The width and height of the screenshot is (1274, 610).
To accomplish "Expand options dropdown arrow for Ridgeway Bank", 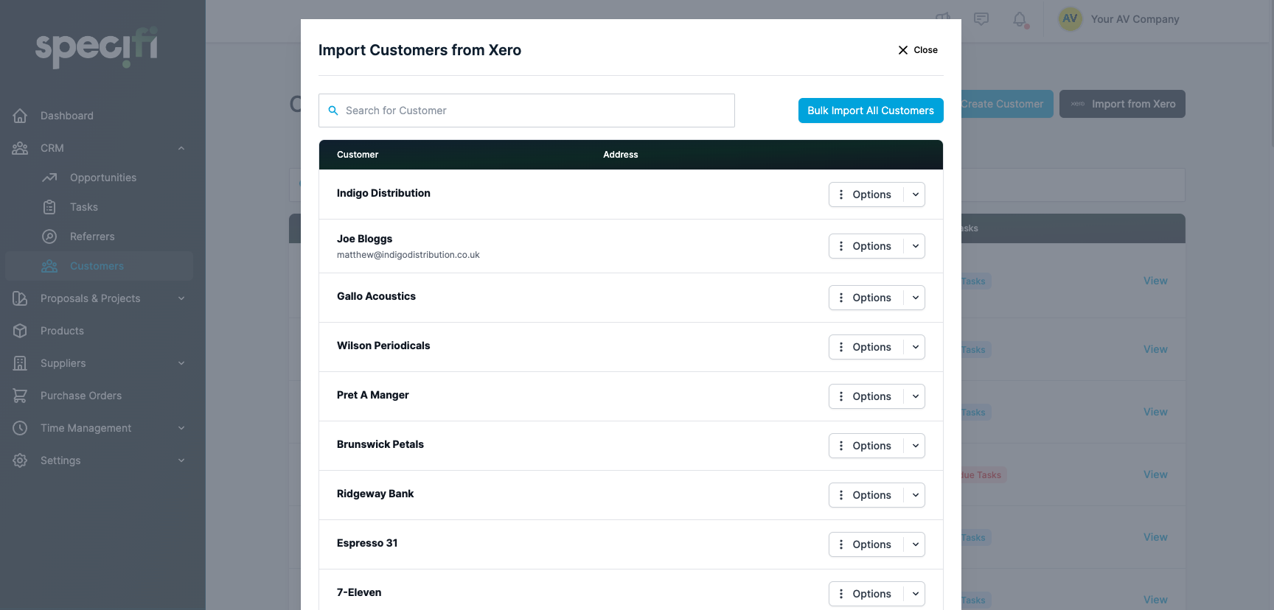I will (915, 495).
